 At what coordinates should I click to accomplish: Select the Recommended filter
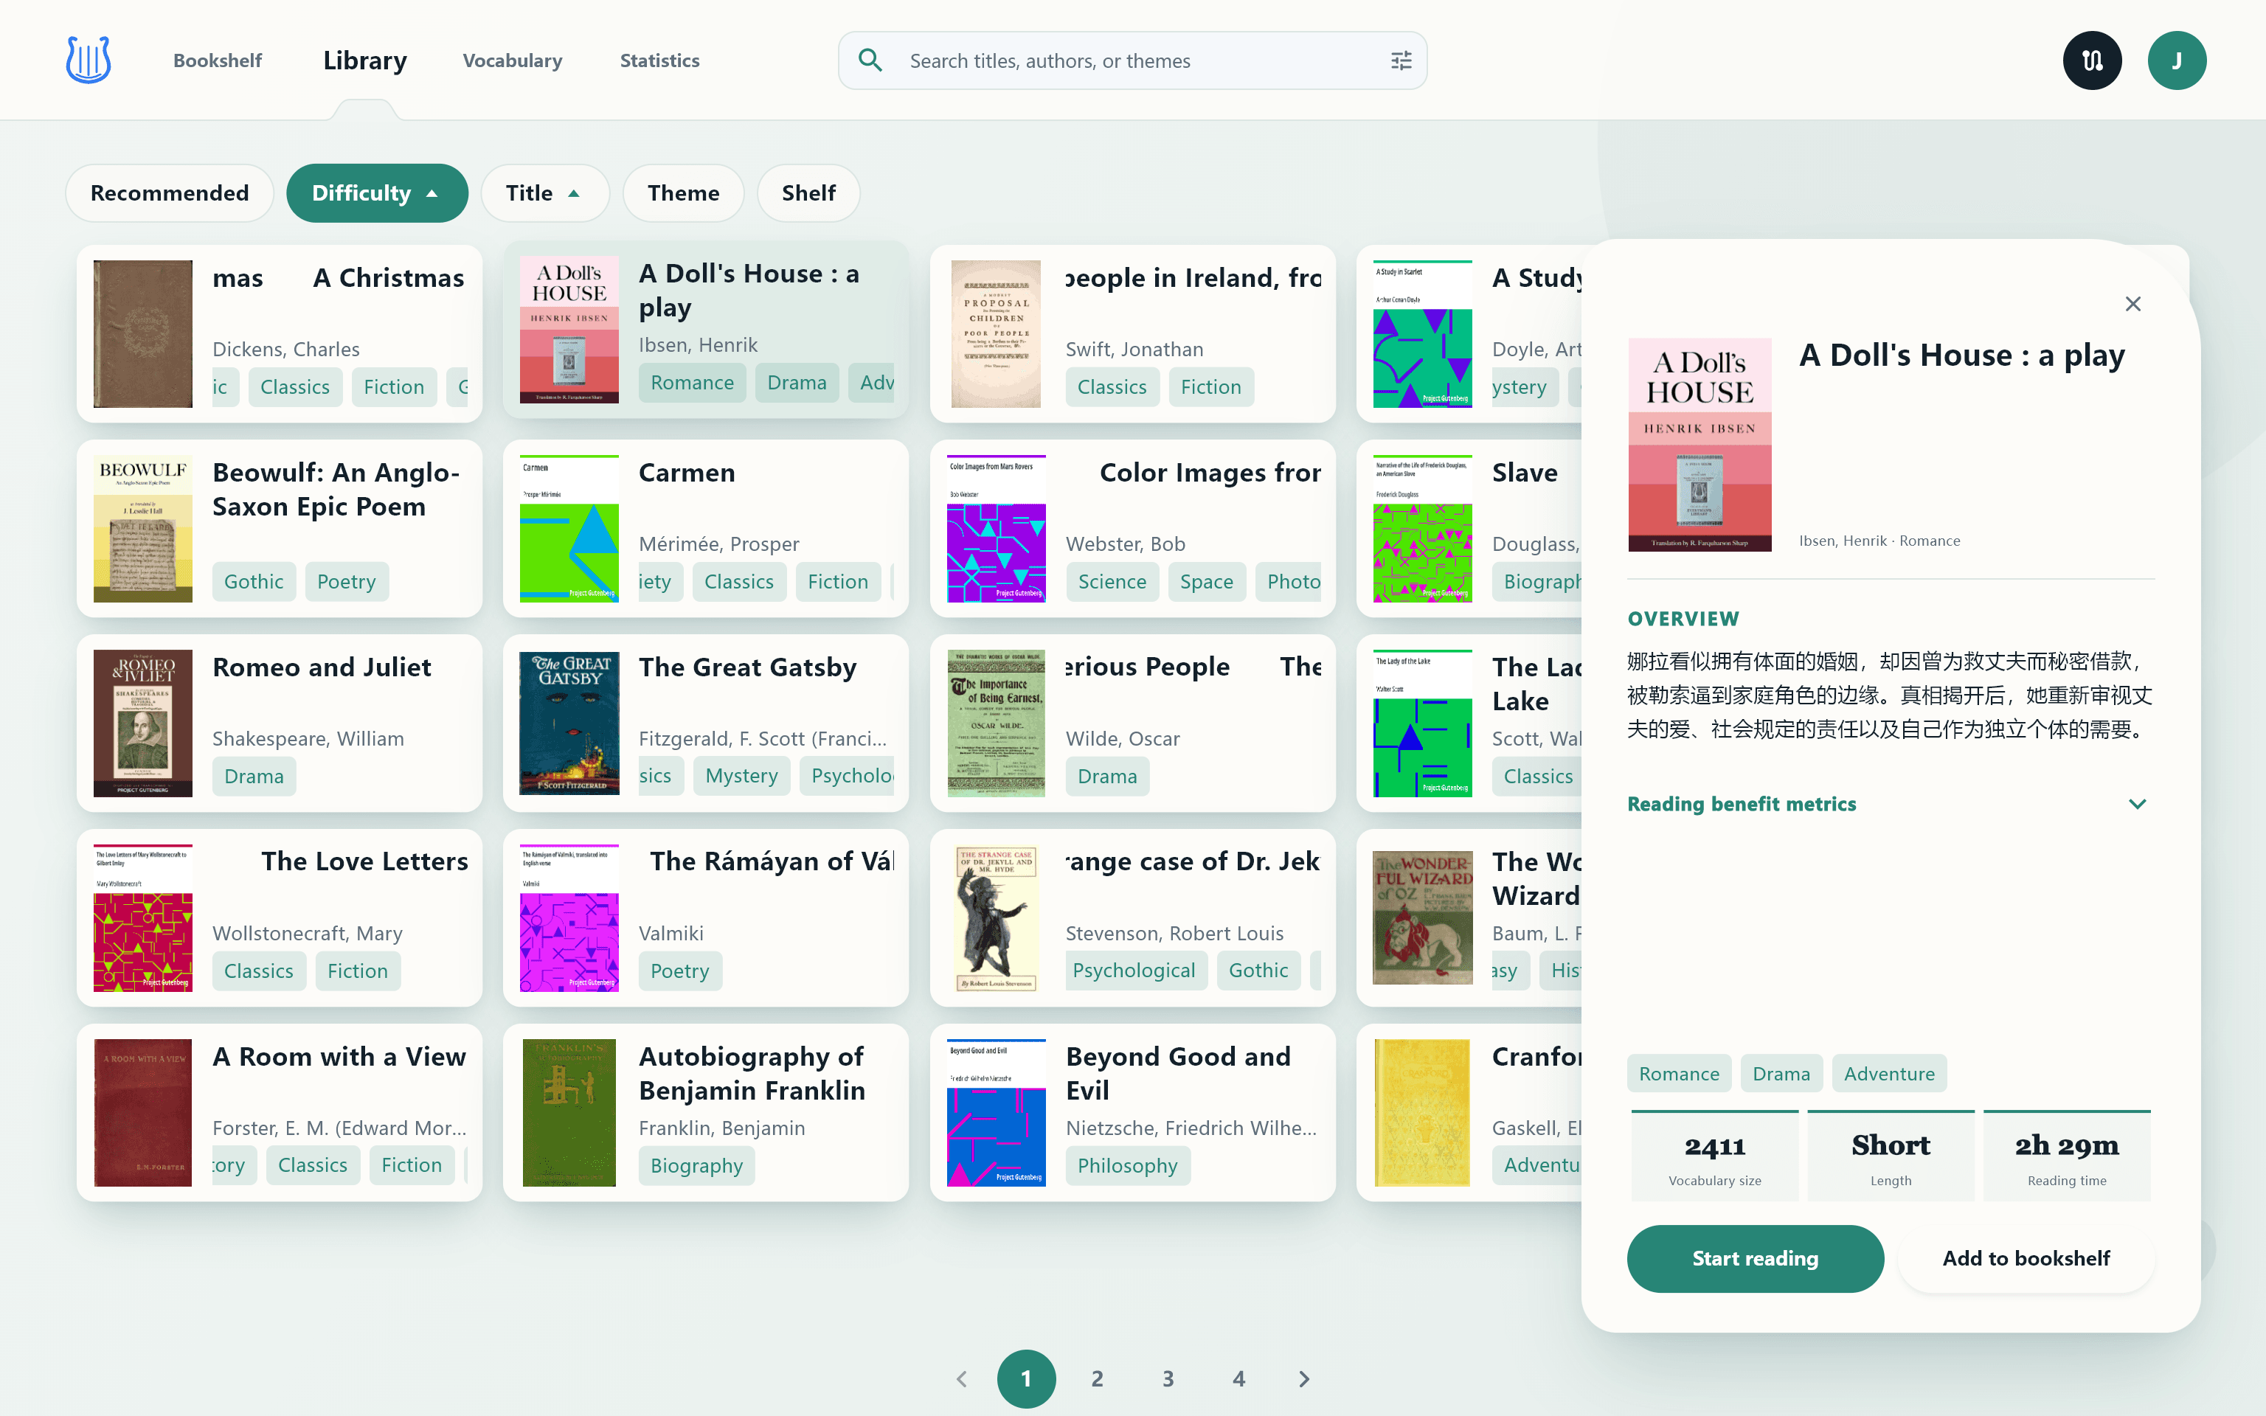pyautogui.click(x=170, y=193)
